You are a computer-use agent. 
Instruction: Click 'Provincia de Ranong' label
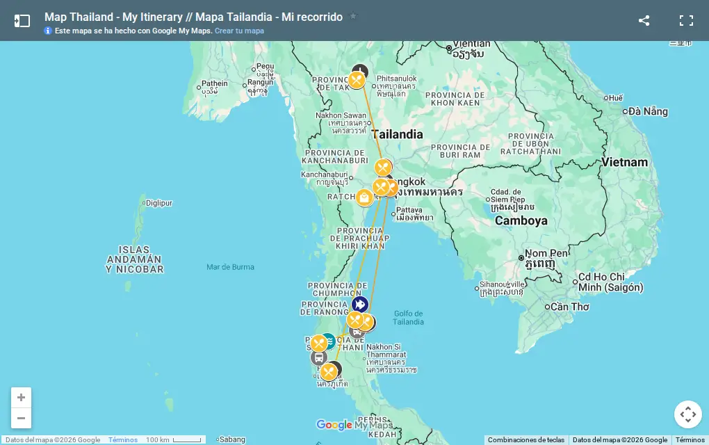pos(325,309)
